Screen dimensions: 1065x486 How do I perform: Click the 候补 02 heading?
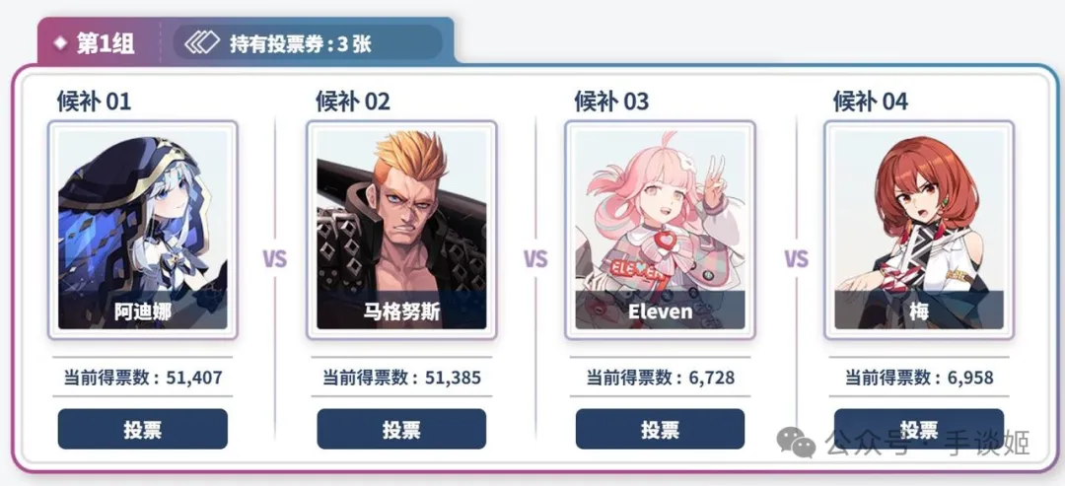click(x=352, y=102)
